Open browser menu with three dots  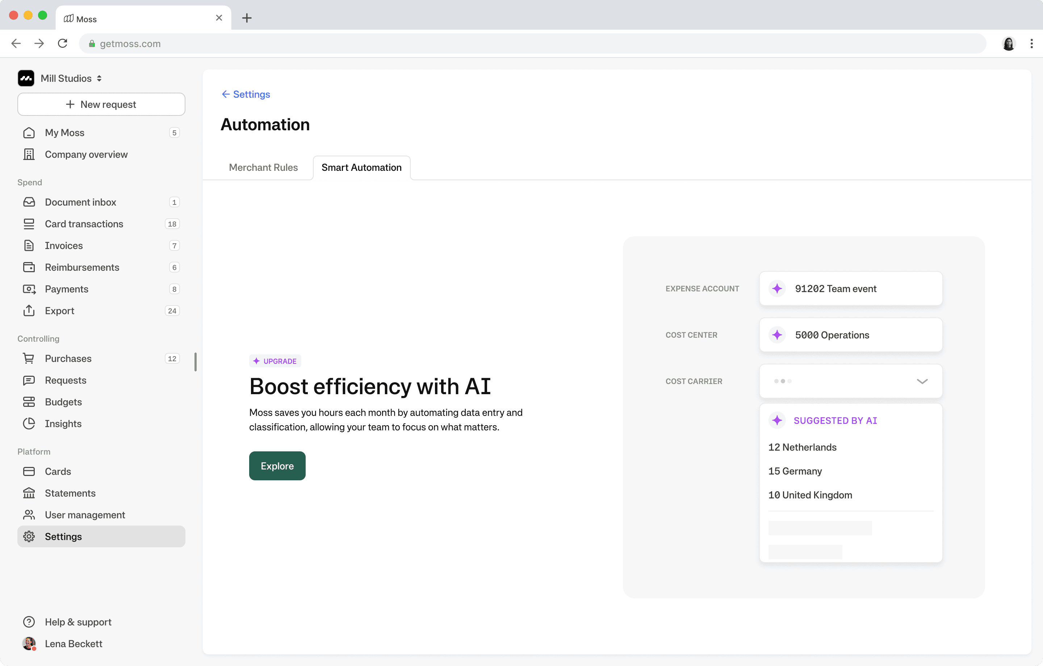(1031, 44)
